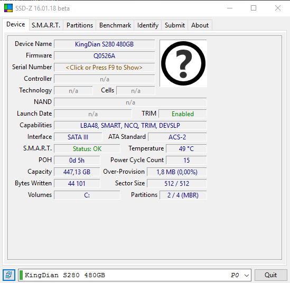Go to the Benchmark tab
Image resolution: width=290 pixels, height=283 pixels.
click(x=115, y=25)
